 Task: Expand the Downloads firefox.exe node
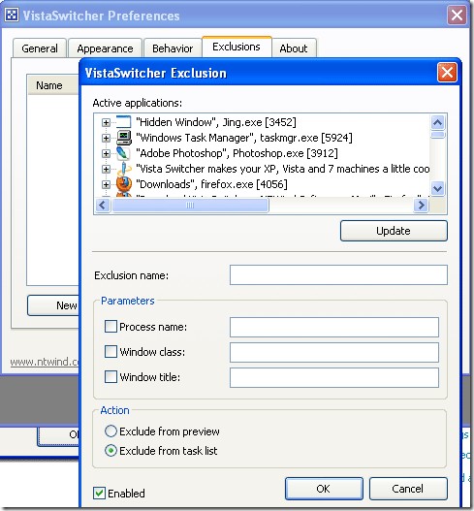(x=106, y=184)
